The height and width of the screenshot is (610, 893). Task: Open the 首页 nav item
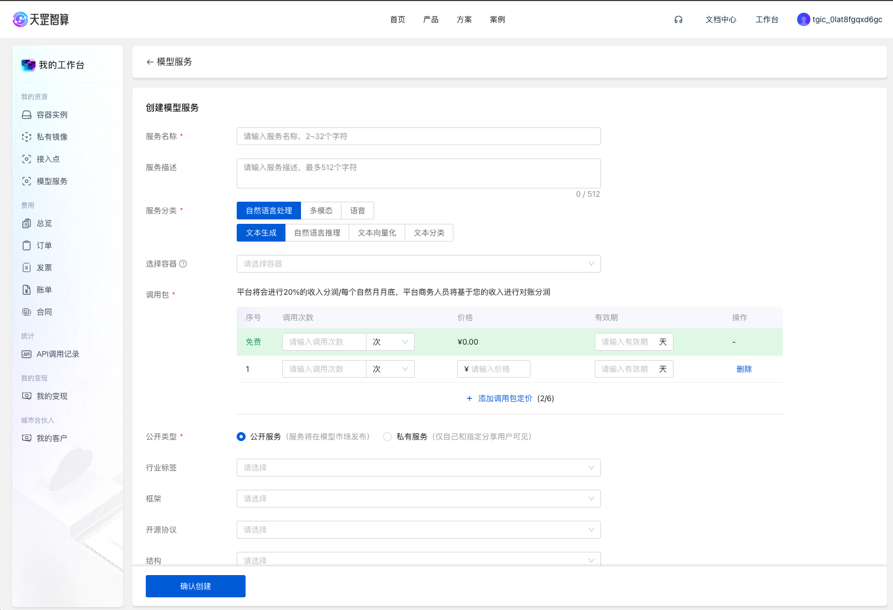397,19
